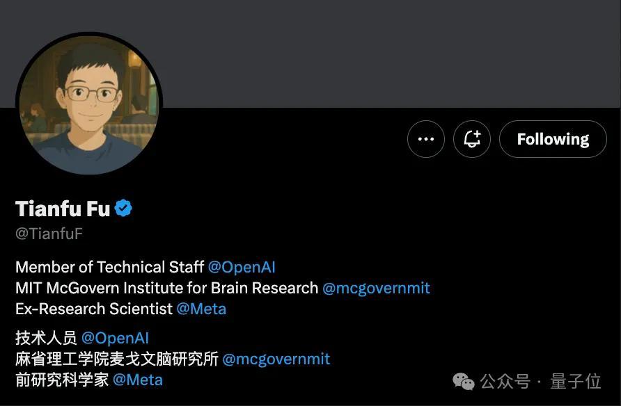The image size is (621, 406).
Task: Open @OpenAI link after Member of Technical Staff
Action: [x=242, y=267]
